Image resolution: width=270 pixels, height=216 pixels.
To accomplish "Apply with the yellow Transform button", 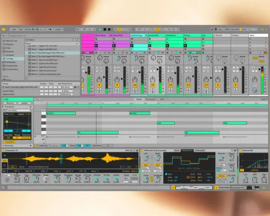I will point(10,142).
